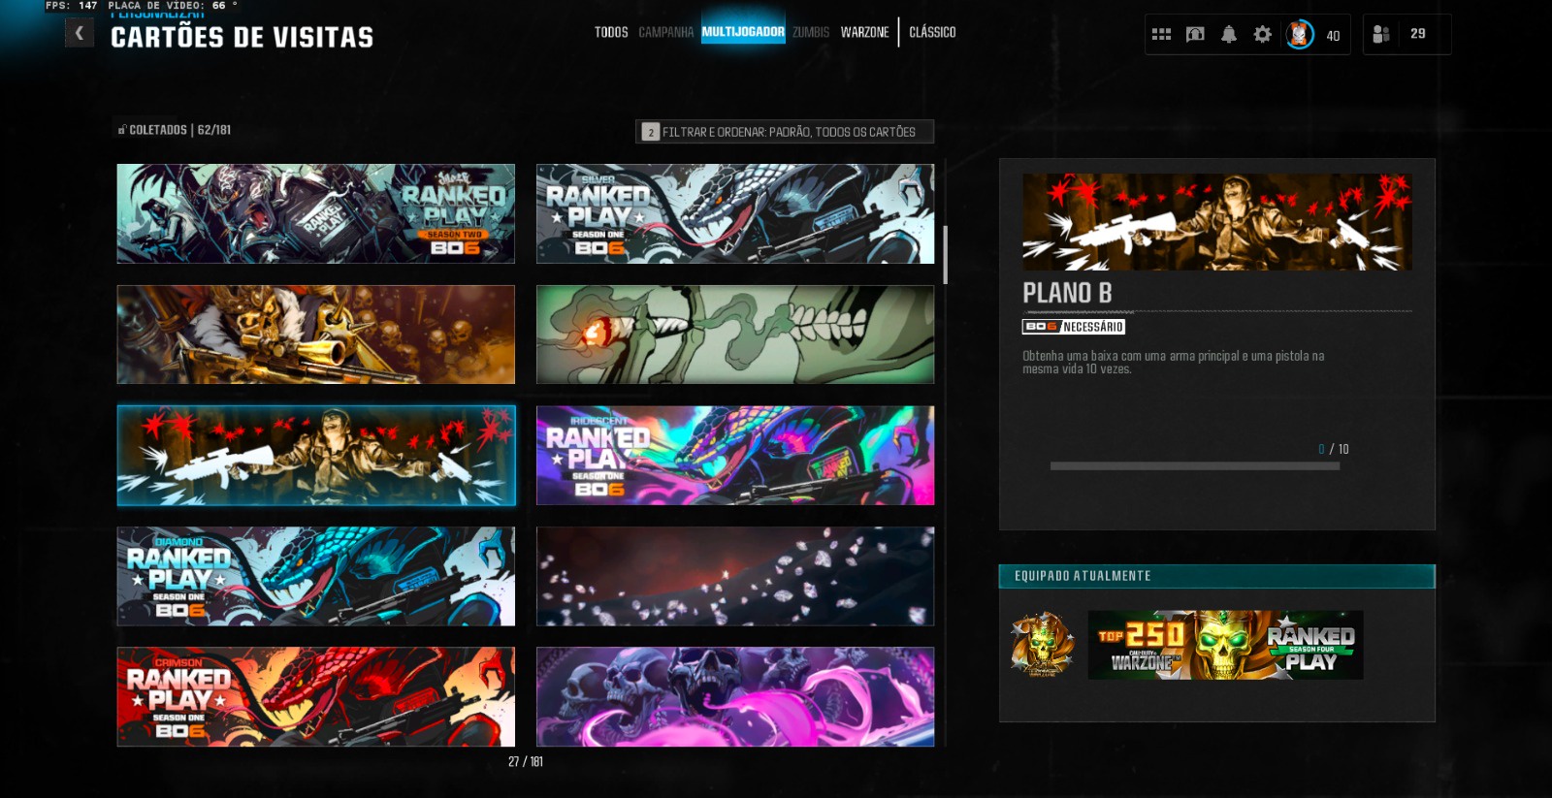Viewport: 1552px width, 798px height.
Task: Click the equipped golden skull emblem
Action: [1043, 645]
